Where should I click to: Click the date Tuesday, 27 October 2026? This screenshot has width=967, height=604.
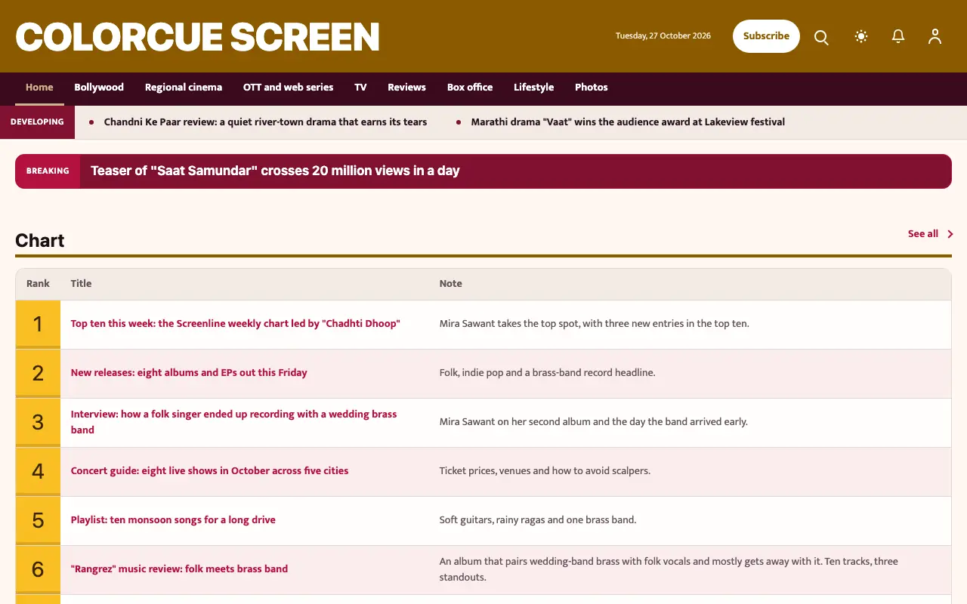[663, 36]
